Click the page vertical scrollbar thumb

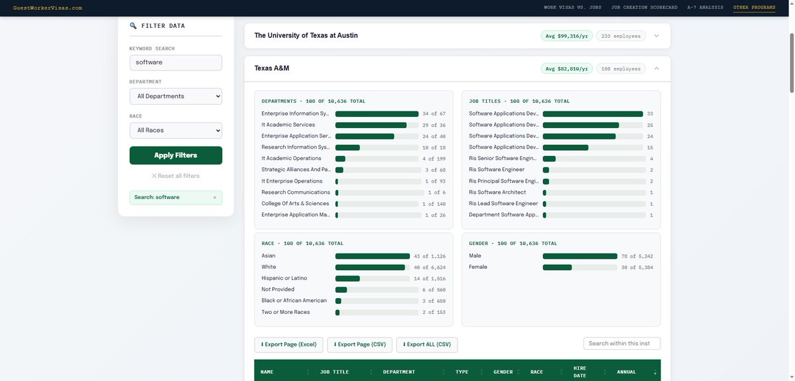pos(792,63)
